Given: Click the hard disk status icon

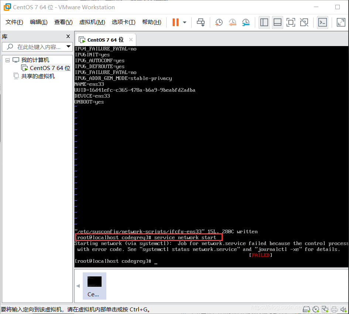Looking at the screenshot, I should pos(307,309).
